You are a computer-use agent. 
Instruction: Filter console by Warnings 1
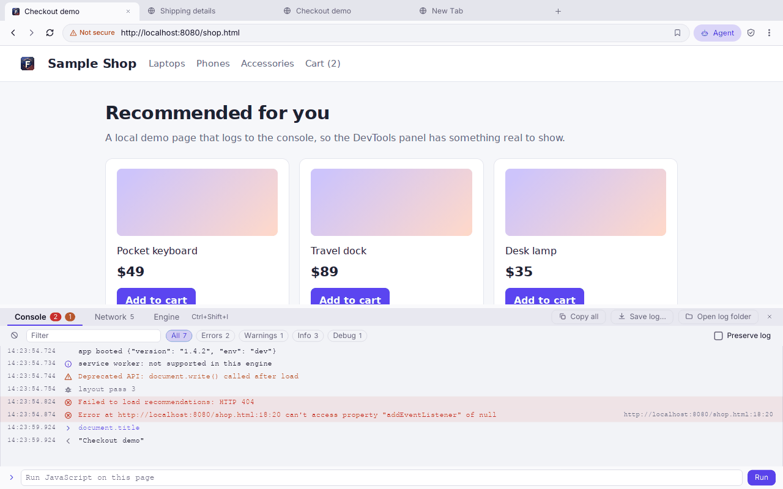point(264,336)
